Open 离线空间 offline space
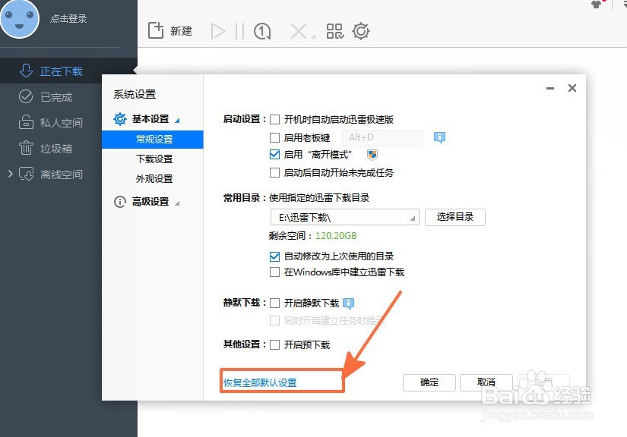627x437 pixels. click(x=61, y=174)
